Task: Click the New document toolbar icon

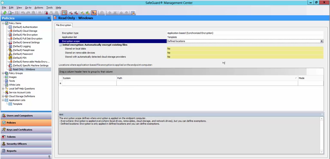Action: tap(11, 13)
